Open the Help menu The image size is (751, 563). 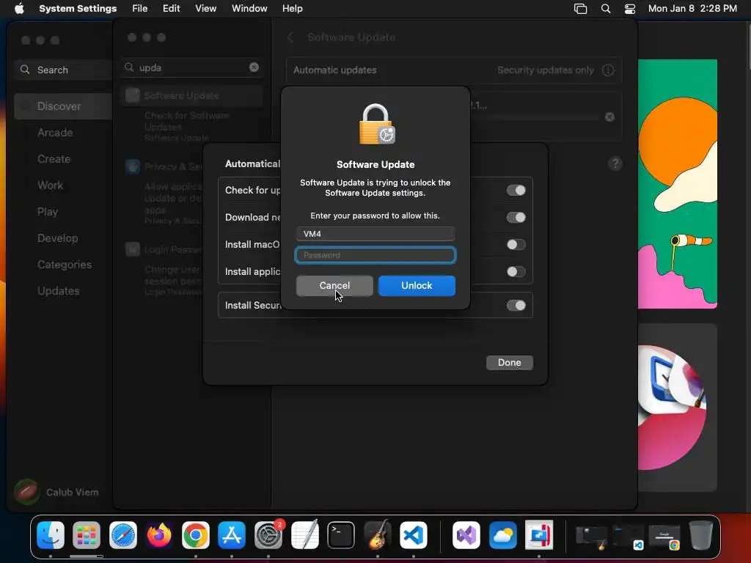pyautogui.click(x=292, y=9)
